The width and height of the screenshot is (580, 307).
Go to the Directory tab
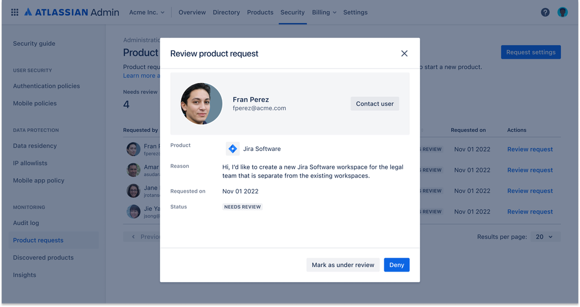coord(226,12)
